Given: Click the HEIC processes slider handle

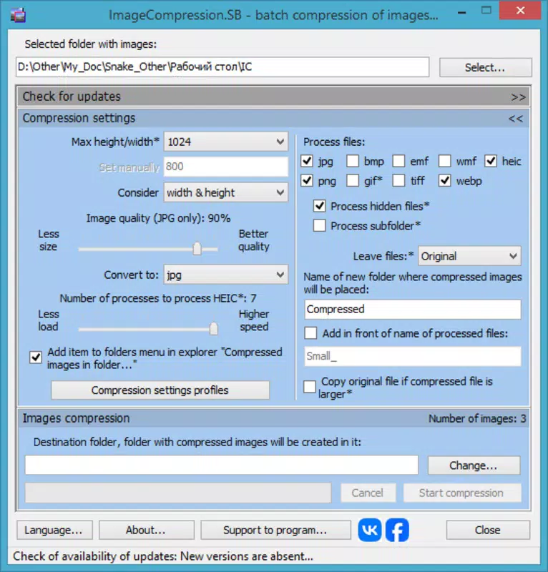Looking at the screenshot, I should pos(214,329).
